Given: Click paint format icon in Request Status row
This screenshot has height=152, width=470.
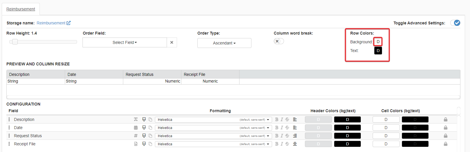Looking at the screenshot, I should [x=144, y=136].
